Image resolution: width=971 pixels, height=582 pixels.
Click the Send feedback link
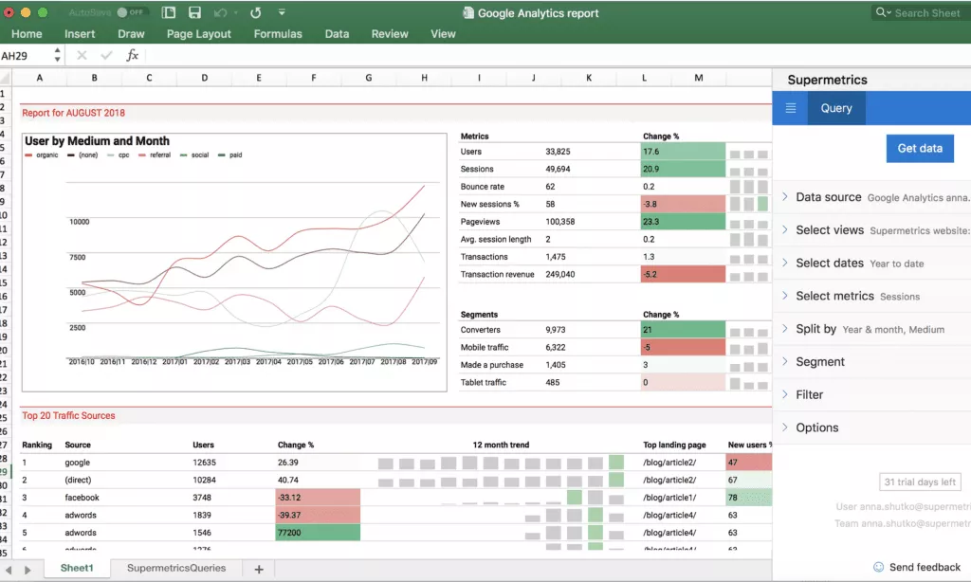925,567
